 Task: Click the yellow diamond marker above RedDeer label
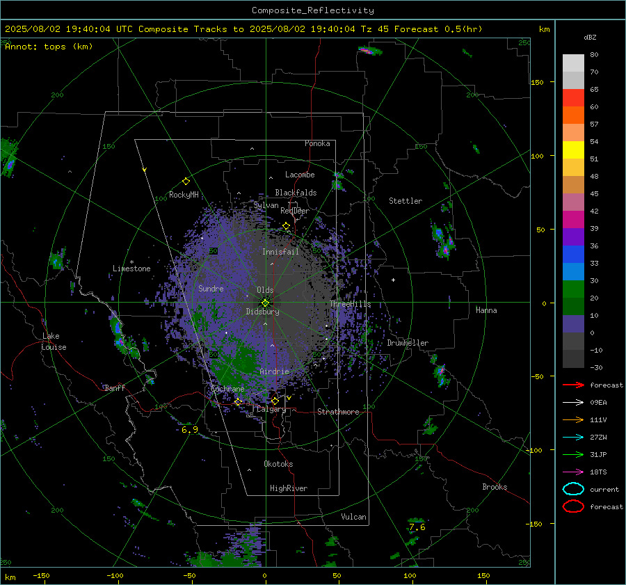286,226
